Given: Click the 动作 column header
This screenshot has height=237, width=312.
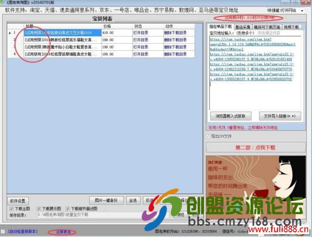Looking at the screenshot, I should (x=169, y=26).
